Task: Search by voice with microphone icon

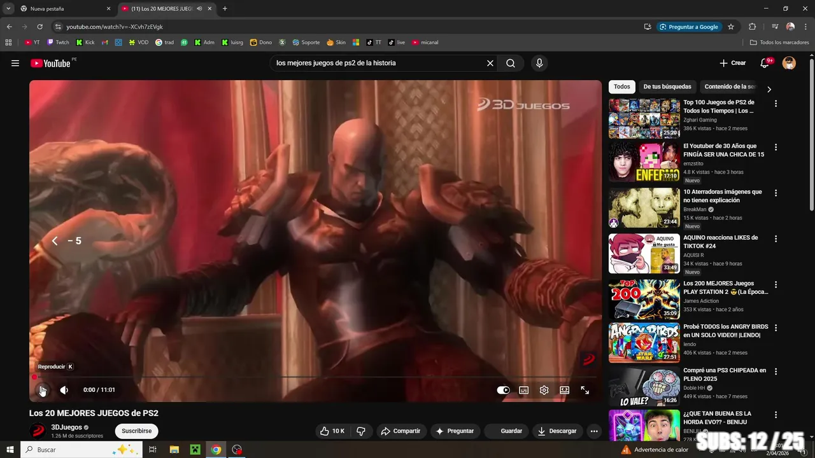Action: coord(539,63)
